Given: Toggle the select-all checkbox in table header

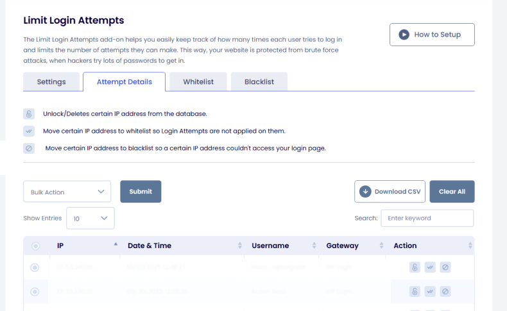Looking at the screenshot, I should 35,246.
